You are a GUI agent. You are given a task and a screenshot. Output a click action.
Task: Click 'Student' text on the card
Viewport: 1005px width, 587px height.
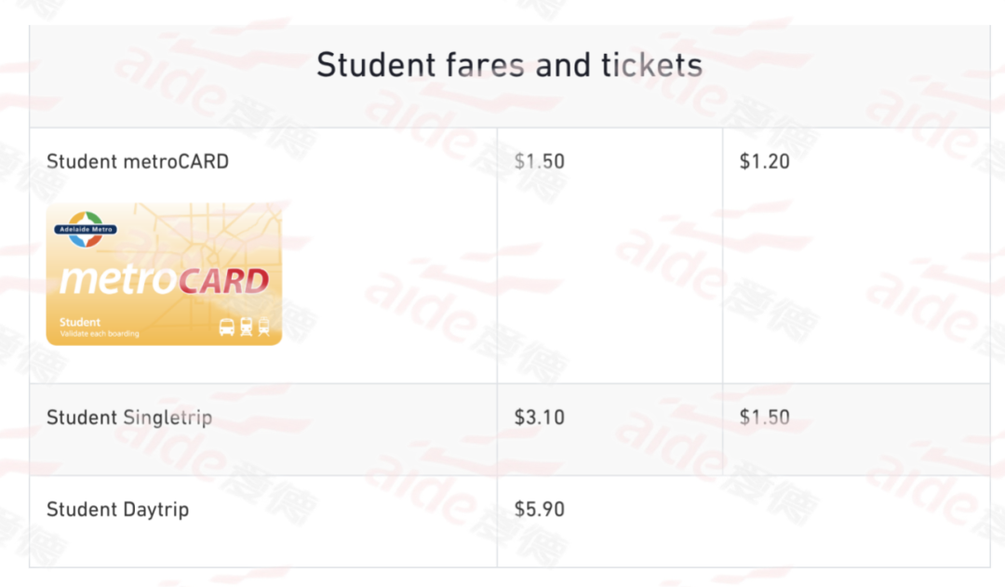click(x=80, y=322)
